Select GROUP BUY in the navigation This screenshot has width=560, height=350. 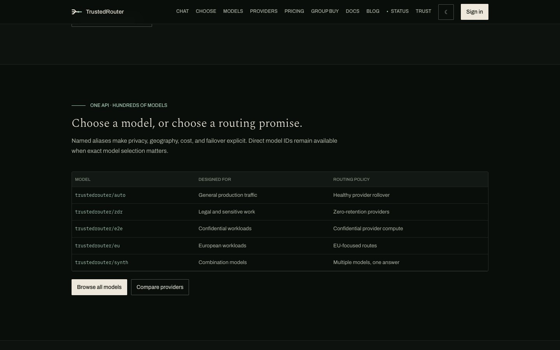(325, 11)
